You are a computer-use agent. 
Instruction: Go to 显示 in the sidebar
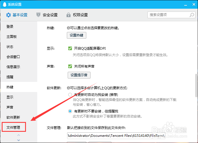(x=19, y=97)
